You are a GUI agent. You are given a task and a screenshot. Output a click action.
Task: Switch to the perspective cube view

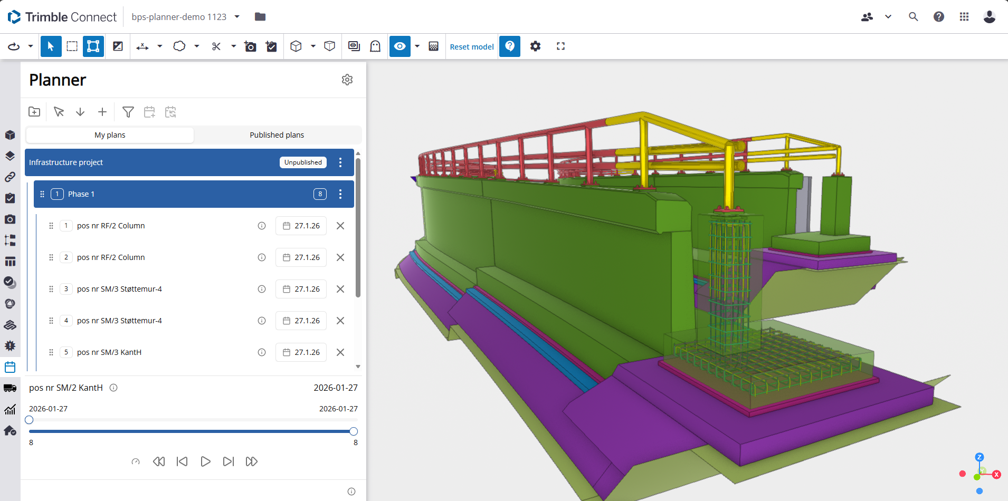[296, 46]
